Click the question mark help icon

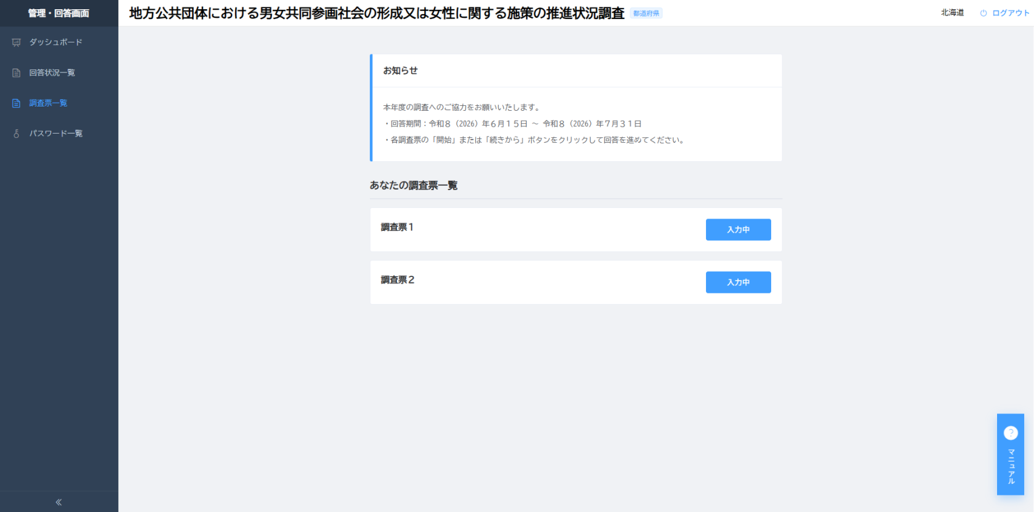[1011, 433]
